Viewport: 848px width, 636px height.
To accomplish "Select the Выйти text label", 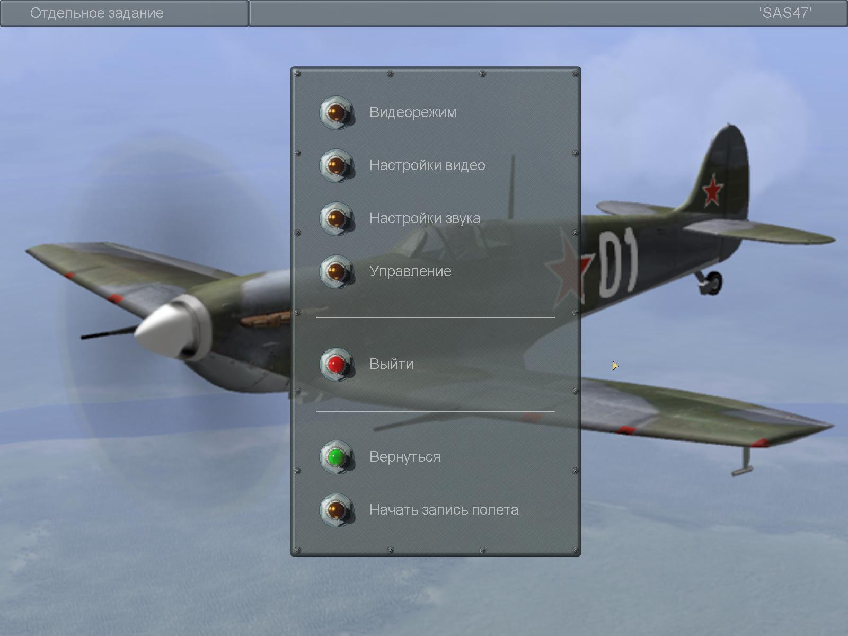I will [x=391, y=364].
